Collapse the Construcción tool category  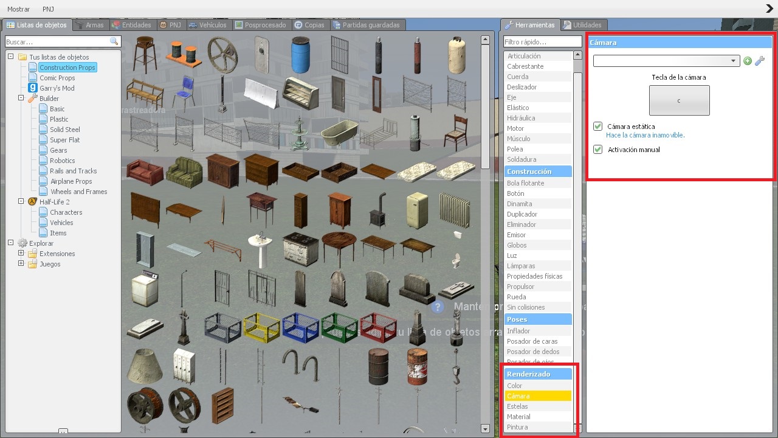click(x=538, y=172)
